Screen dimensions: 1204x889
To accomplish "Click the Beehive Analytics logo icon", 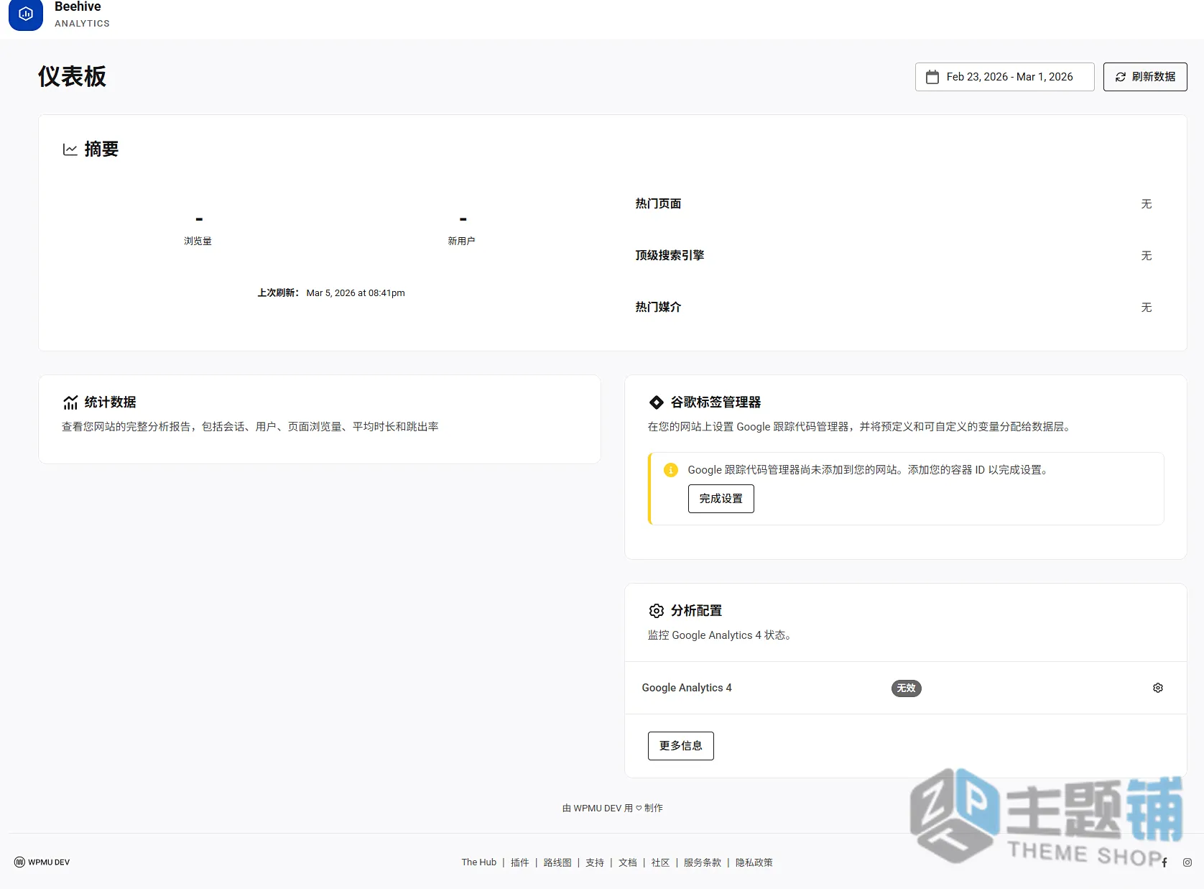I will click(x=26, y=14).
